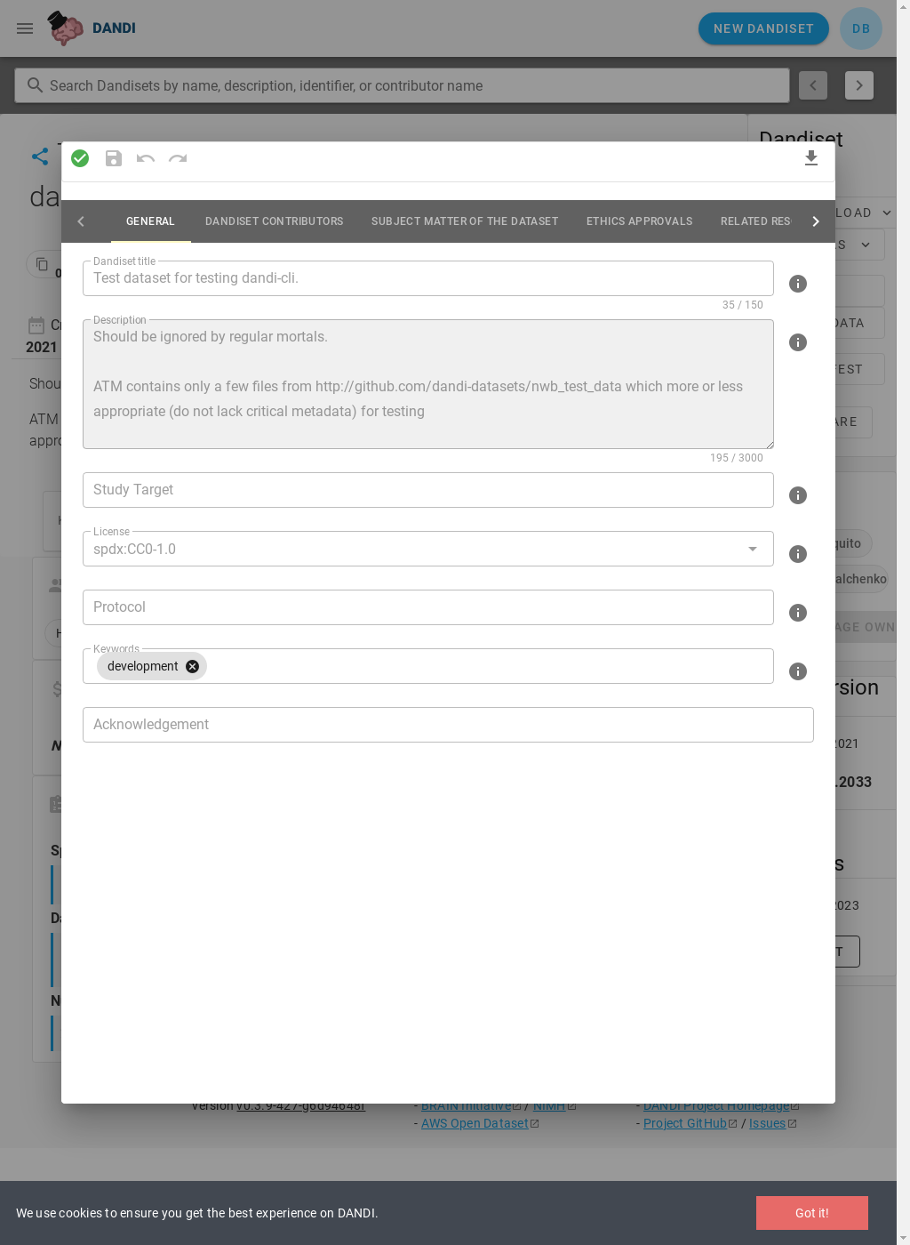
Task: Undo the last metadata change
Action: click(146, 158)
